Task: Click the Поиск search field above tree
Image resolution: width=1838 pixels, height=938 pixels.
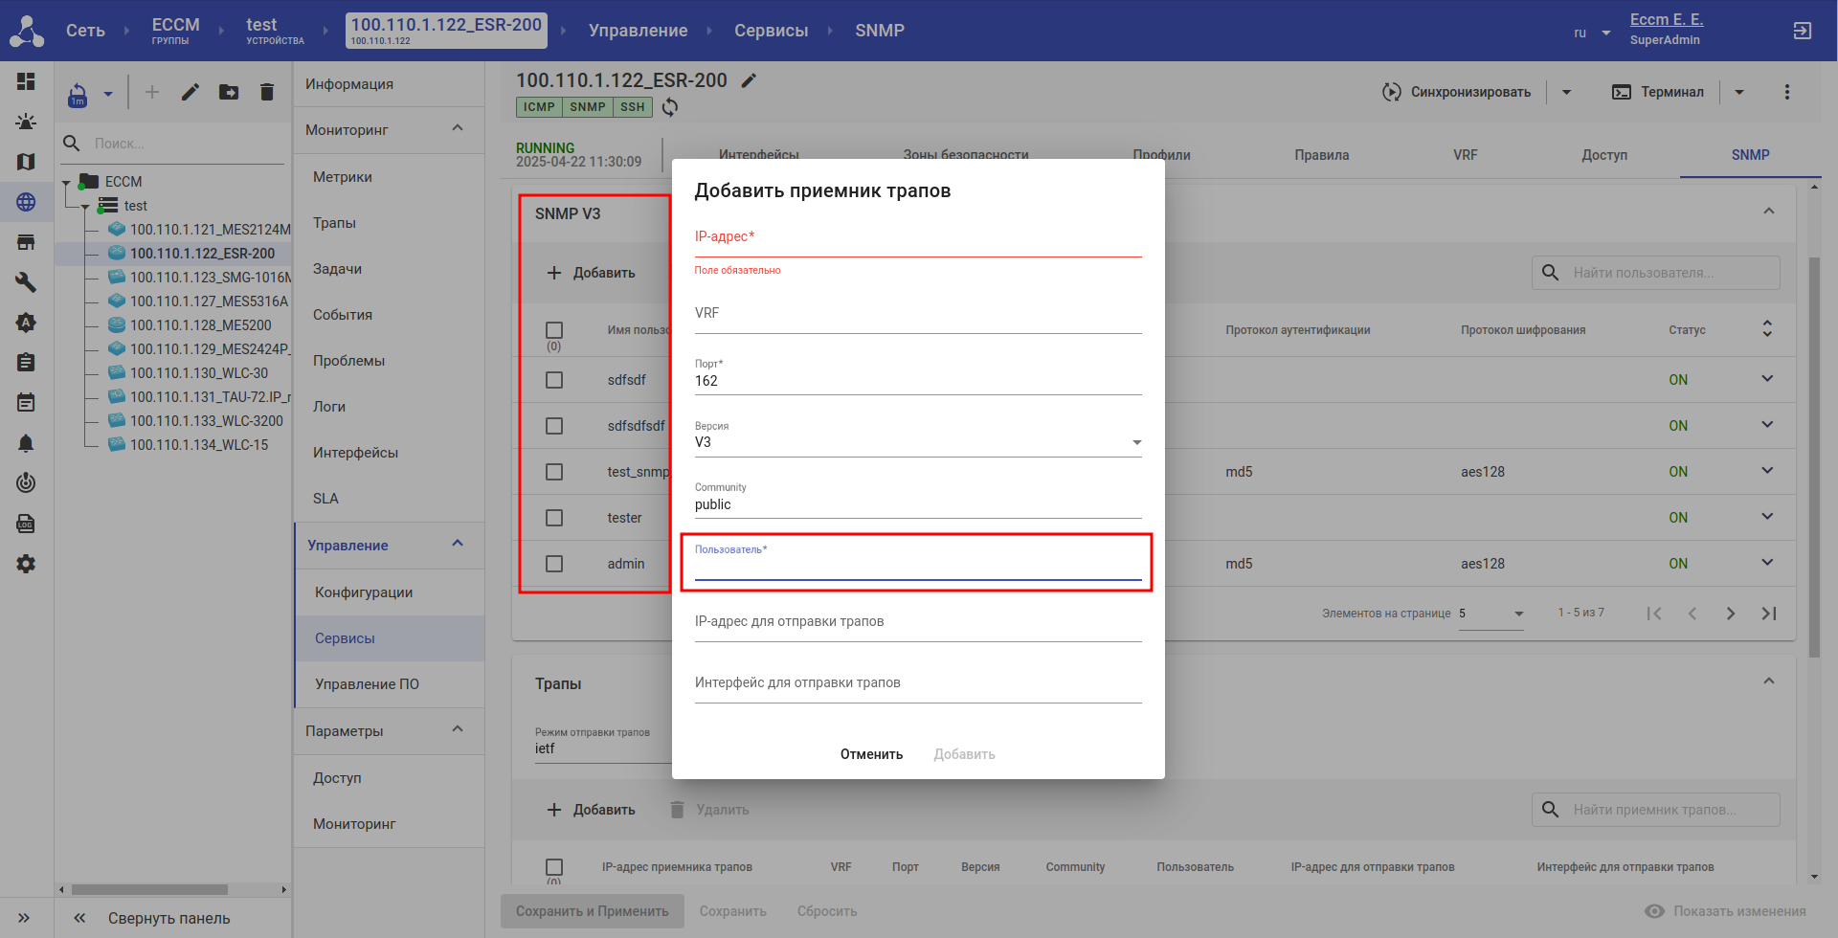Action: click(187, 144)
